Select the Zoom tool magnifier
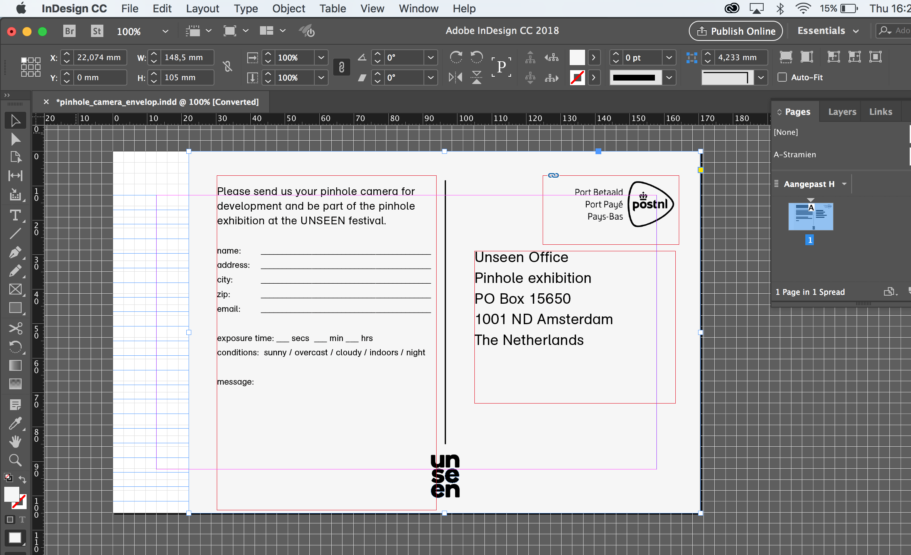 tap(15, 460)
